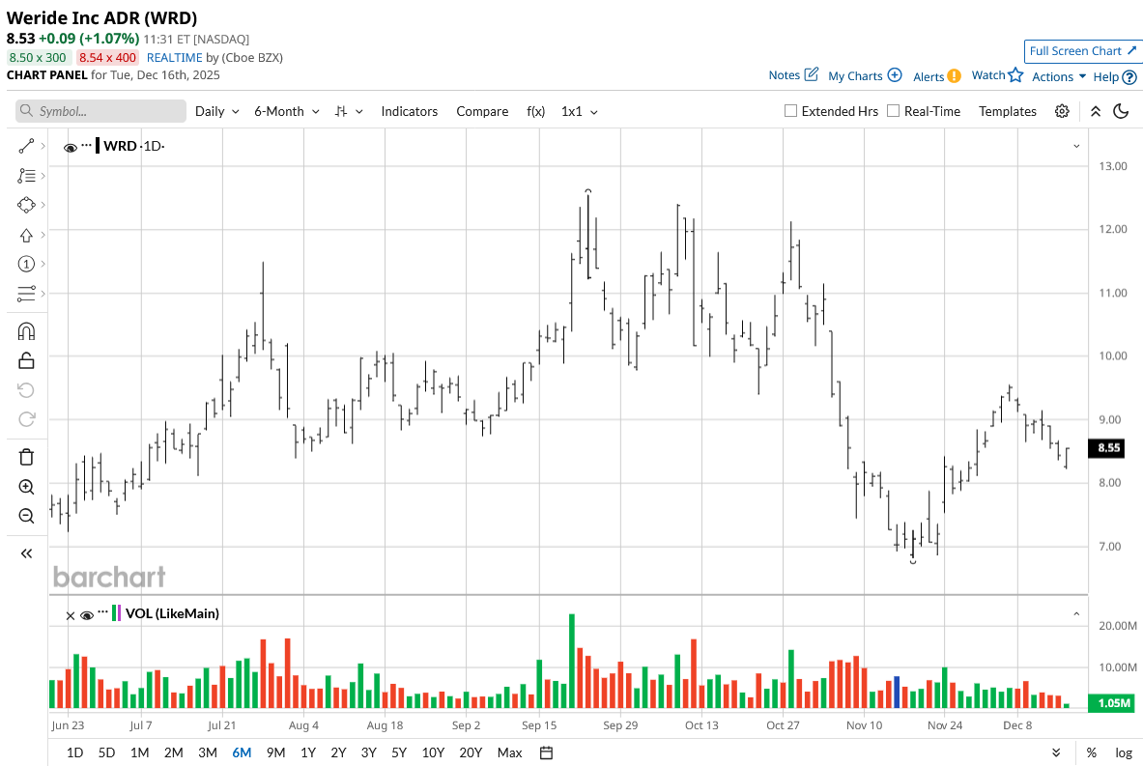1143x766 pixels.
Task: Select the arrow marker tool
Action: [x=26, y=235]
